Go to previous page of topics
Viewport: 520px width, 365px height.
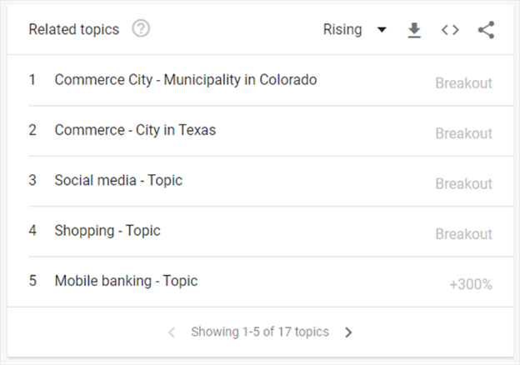click(172, 332)
